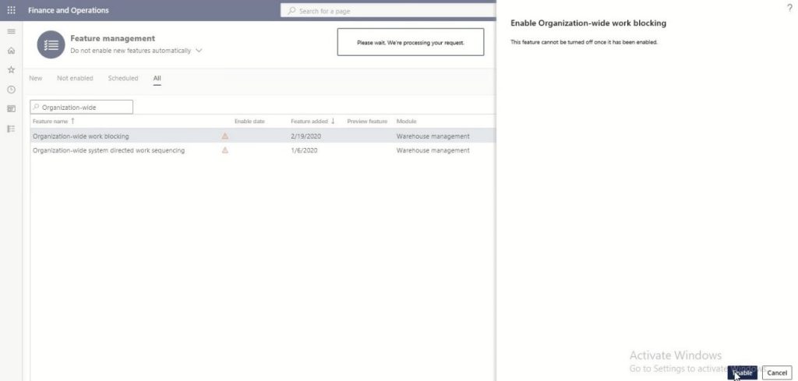This screenshot has width=798, height=381.
Task: Expand "Do not enable new features automatically" dropdown
Action: coord(199,51)
